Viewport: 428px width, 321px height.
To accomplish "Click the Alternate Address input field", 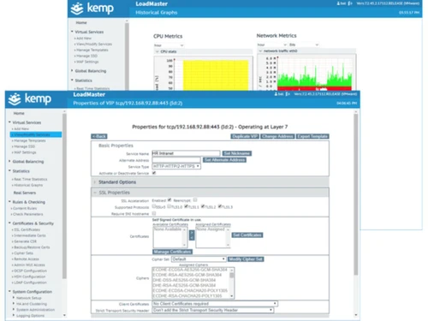I will (x=176, y=160).
